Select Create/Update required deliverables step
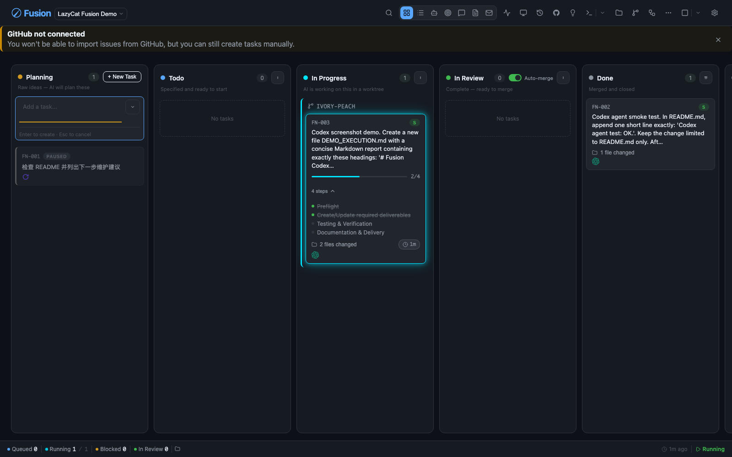This screenshot has height=457, width=732. 364,215
